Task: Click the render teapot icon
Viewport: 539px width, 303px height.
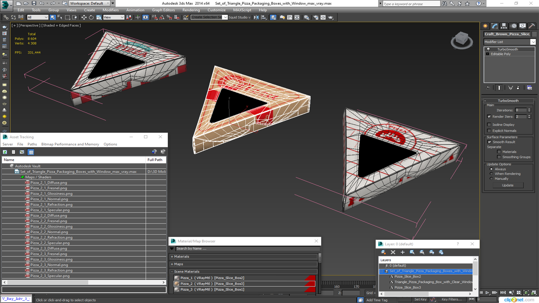Action: point(331,17)
